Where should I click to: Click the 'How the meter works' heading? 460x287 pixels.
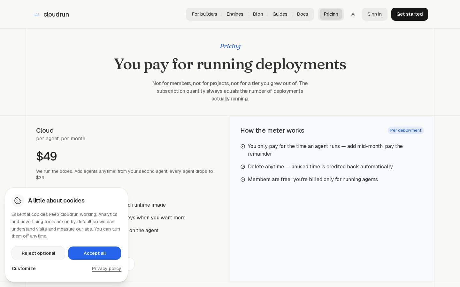[x=272, y=130]
